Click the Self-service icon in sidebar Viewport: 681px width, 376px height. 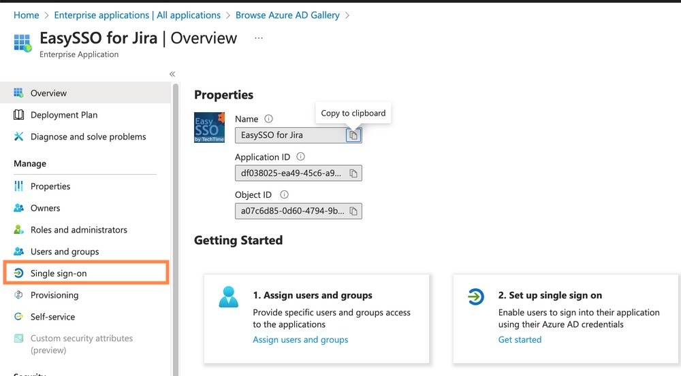point(18,317)
